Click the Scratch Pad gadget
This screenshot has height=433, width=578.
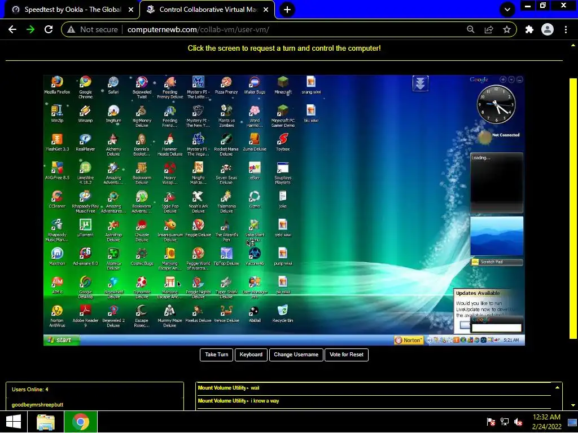coord(496,262)
